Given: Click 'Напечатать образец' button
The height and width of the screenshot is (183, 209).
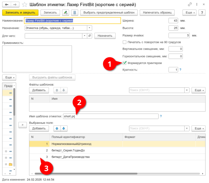Looking at the screenshot, I should pyautogui.click(x=157, y=13).
